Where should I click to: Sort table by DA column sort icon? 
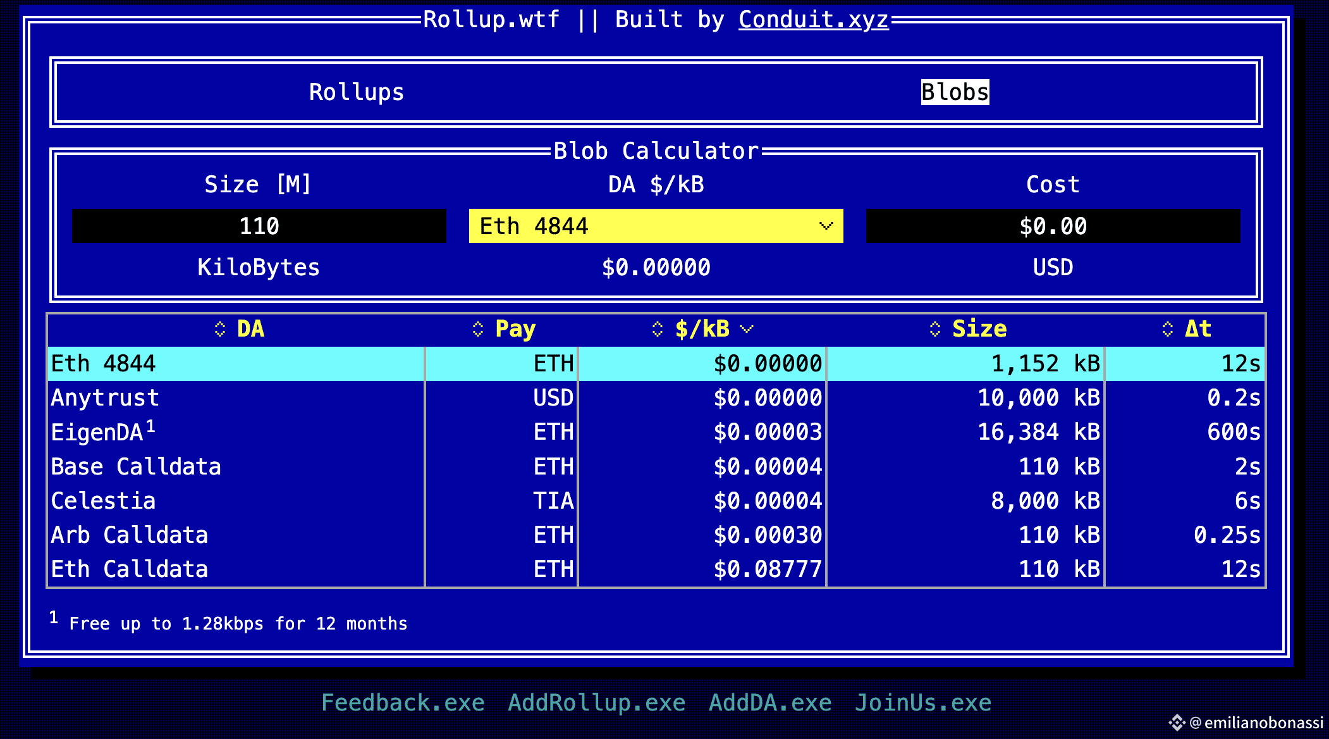(x=220, y=329)
